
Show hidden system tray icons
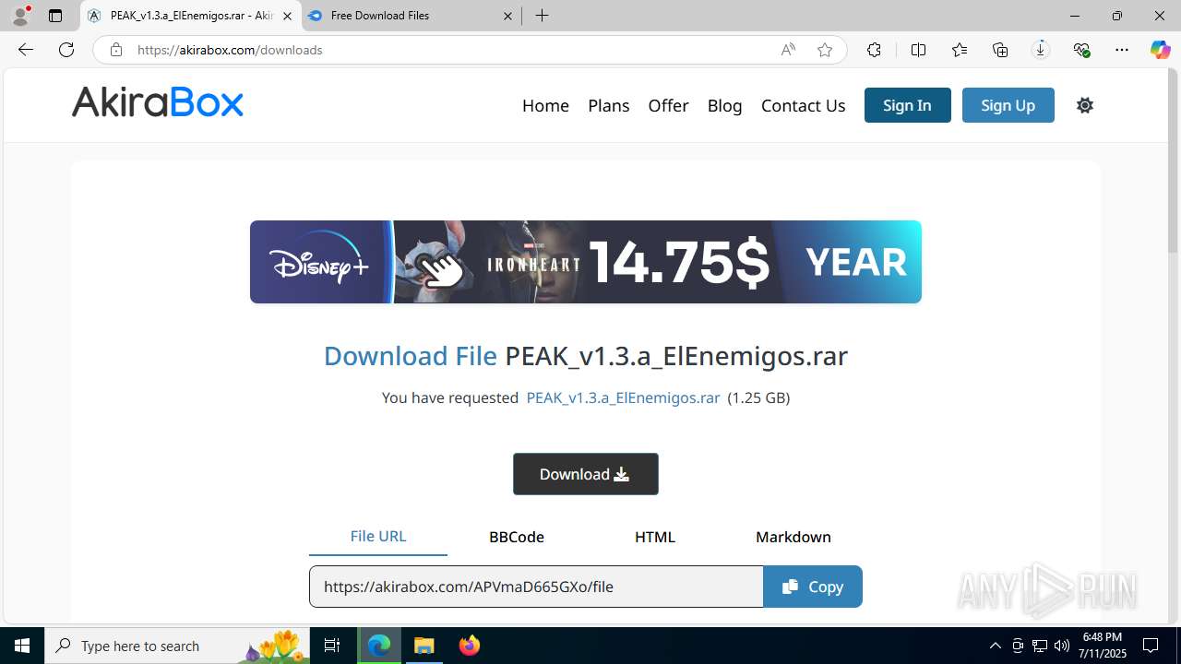[x=995, y=646]
